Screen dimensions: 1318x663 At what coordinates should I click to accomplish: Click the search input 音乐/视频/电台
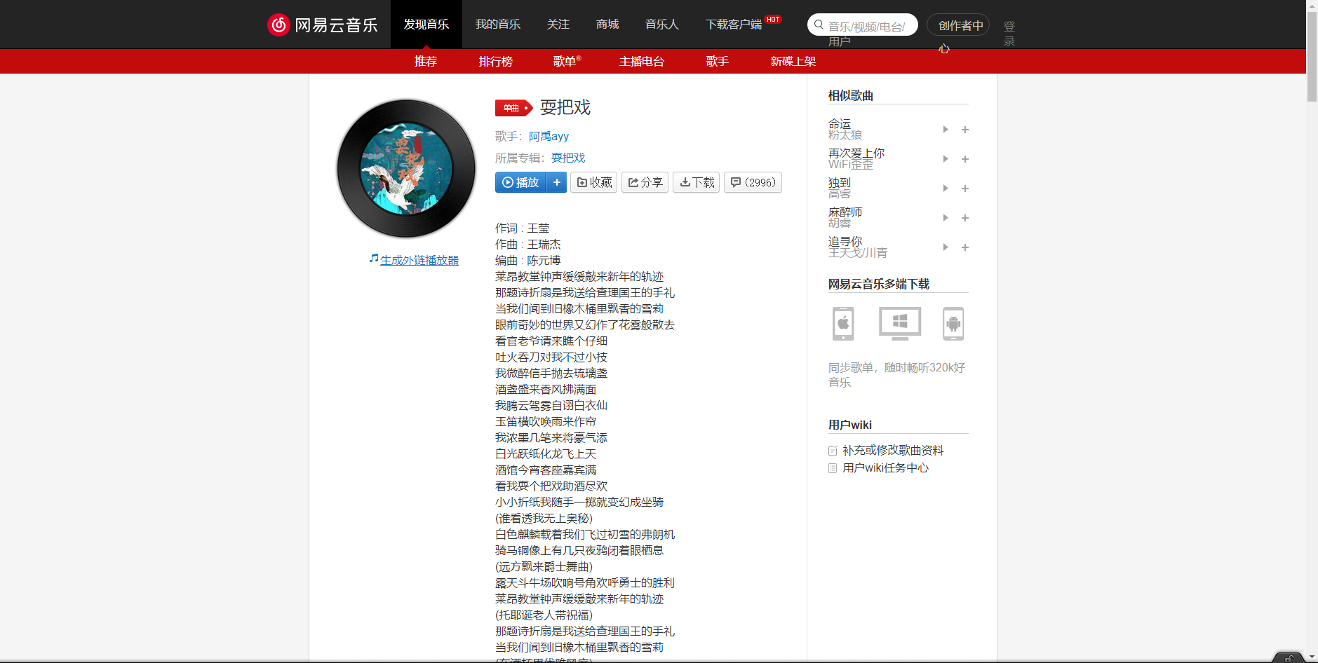click(863, 24)
